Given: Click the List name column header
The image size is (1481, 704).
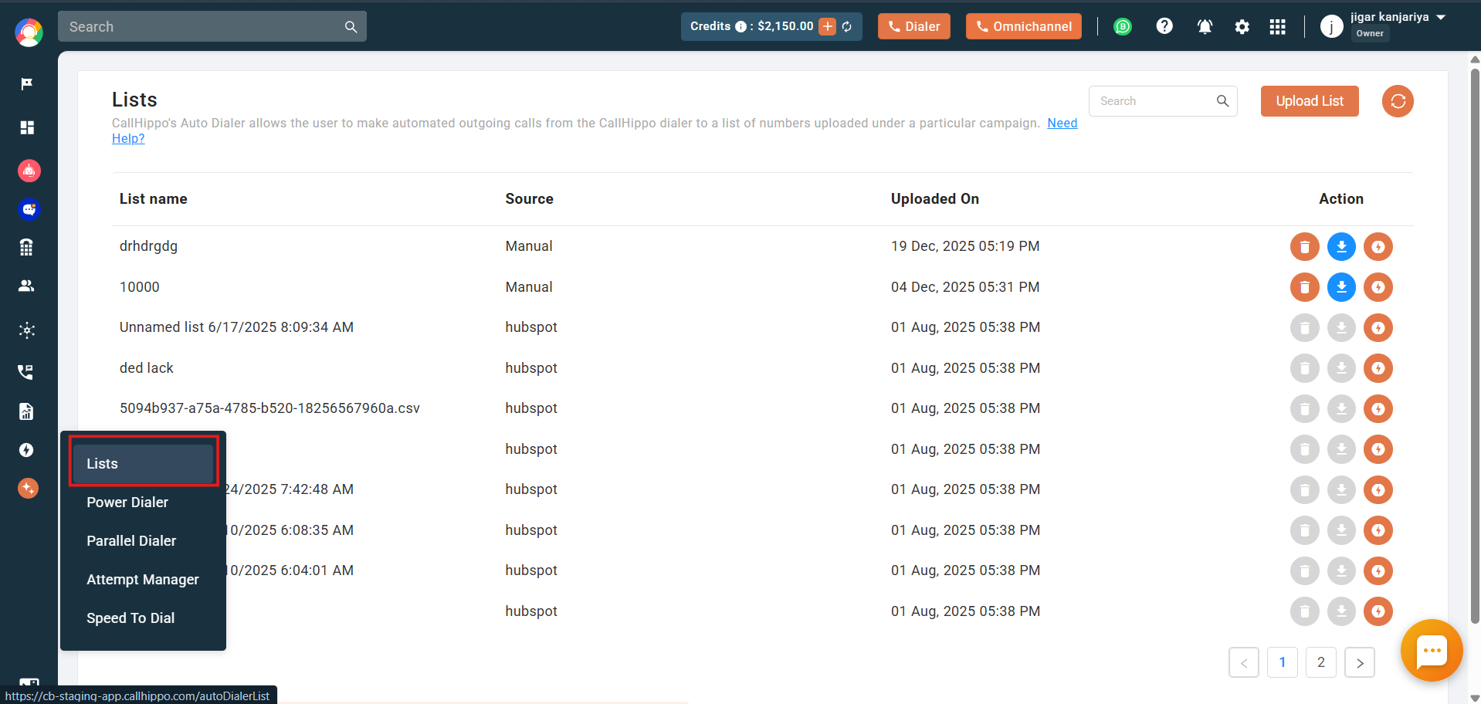Looking at the screenshot, I should tap(154, 199).
